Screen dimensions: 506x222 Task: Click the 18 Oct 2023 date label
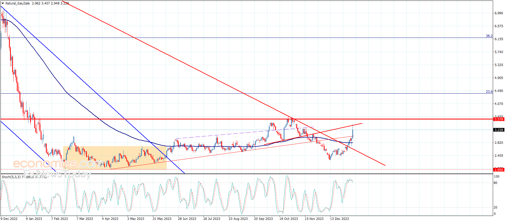click(289, 219)
